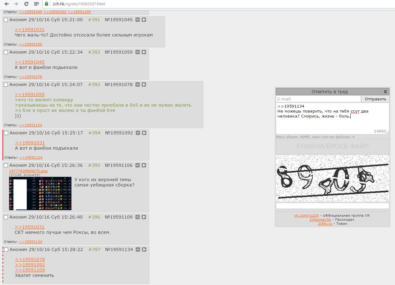
Task: Tick checkbox for post #394
Action: pyautogui.click(x=6, y=133)
